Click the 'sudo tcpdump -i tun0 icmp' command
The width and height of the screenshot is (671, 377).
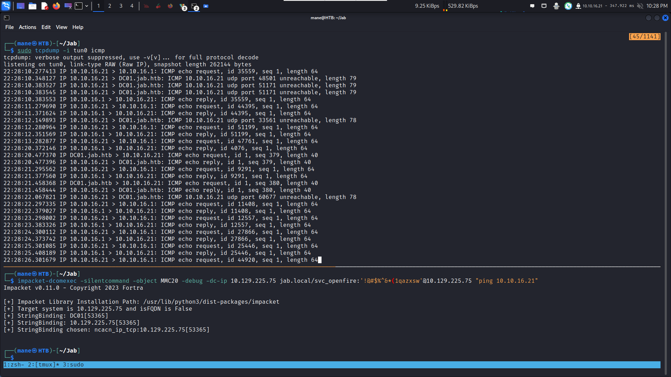pos(61,51)
